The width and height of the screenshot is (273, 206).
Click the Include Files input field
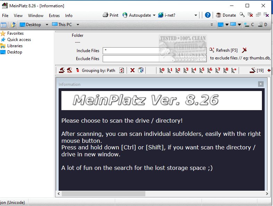click(154, 51)
